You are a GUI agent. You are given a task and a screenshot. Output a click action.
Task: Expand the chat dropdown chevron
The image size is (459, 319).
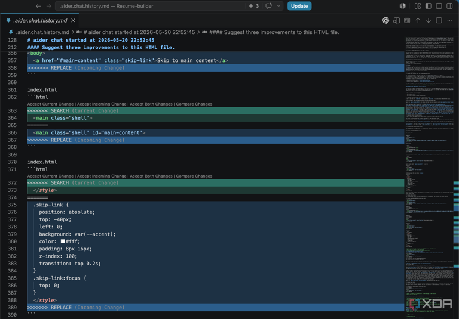(x=279, y=6)
